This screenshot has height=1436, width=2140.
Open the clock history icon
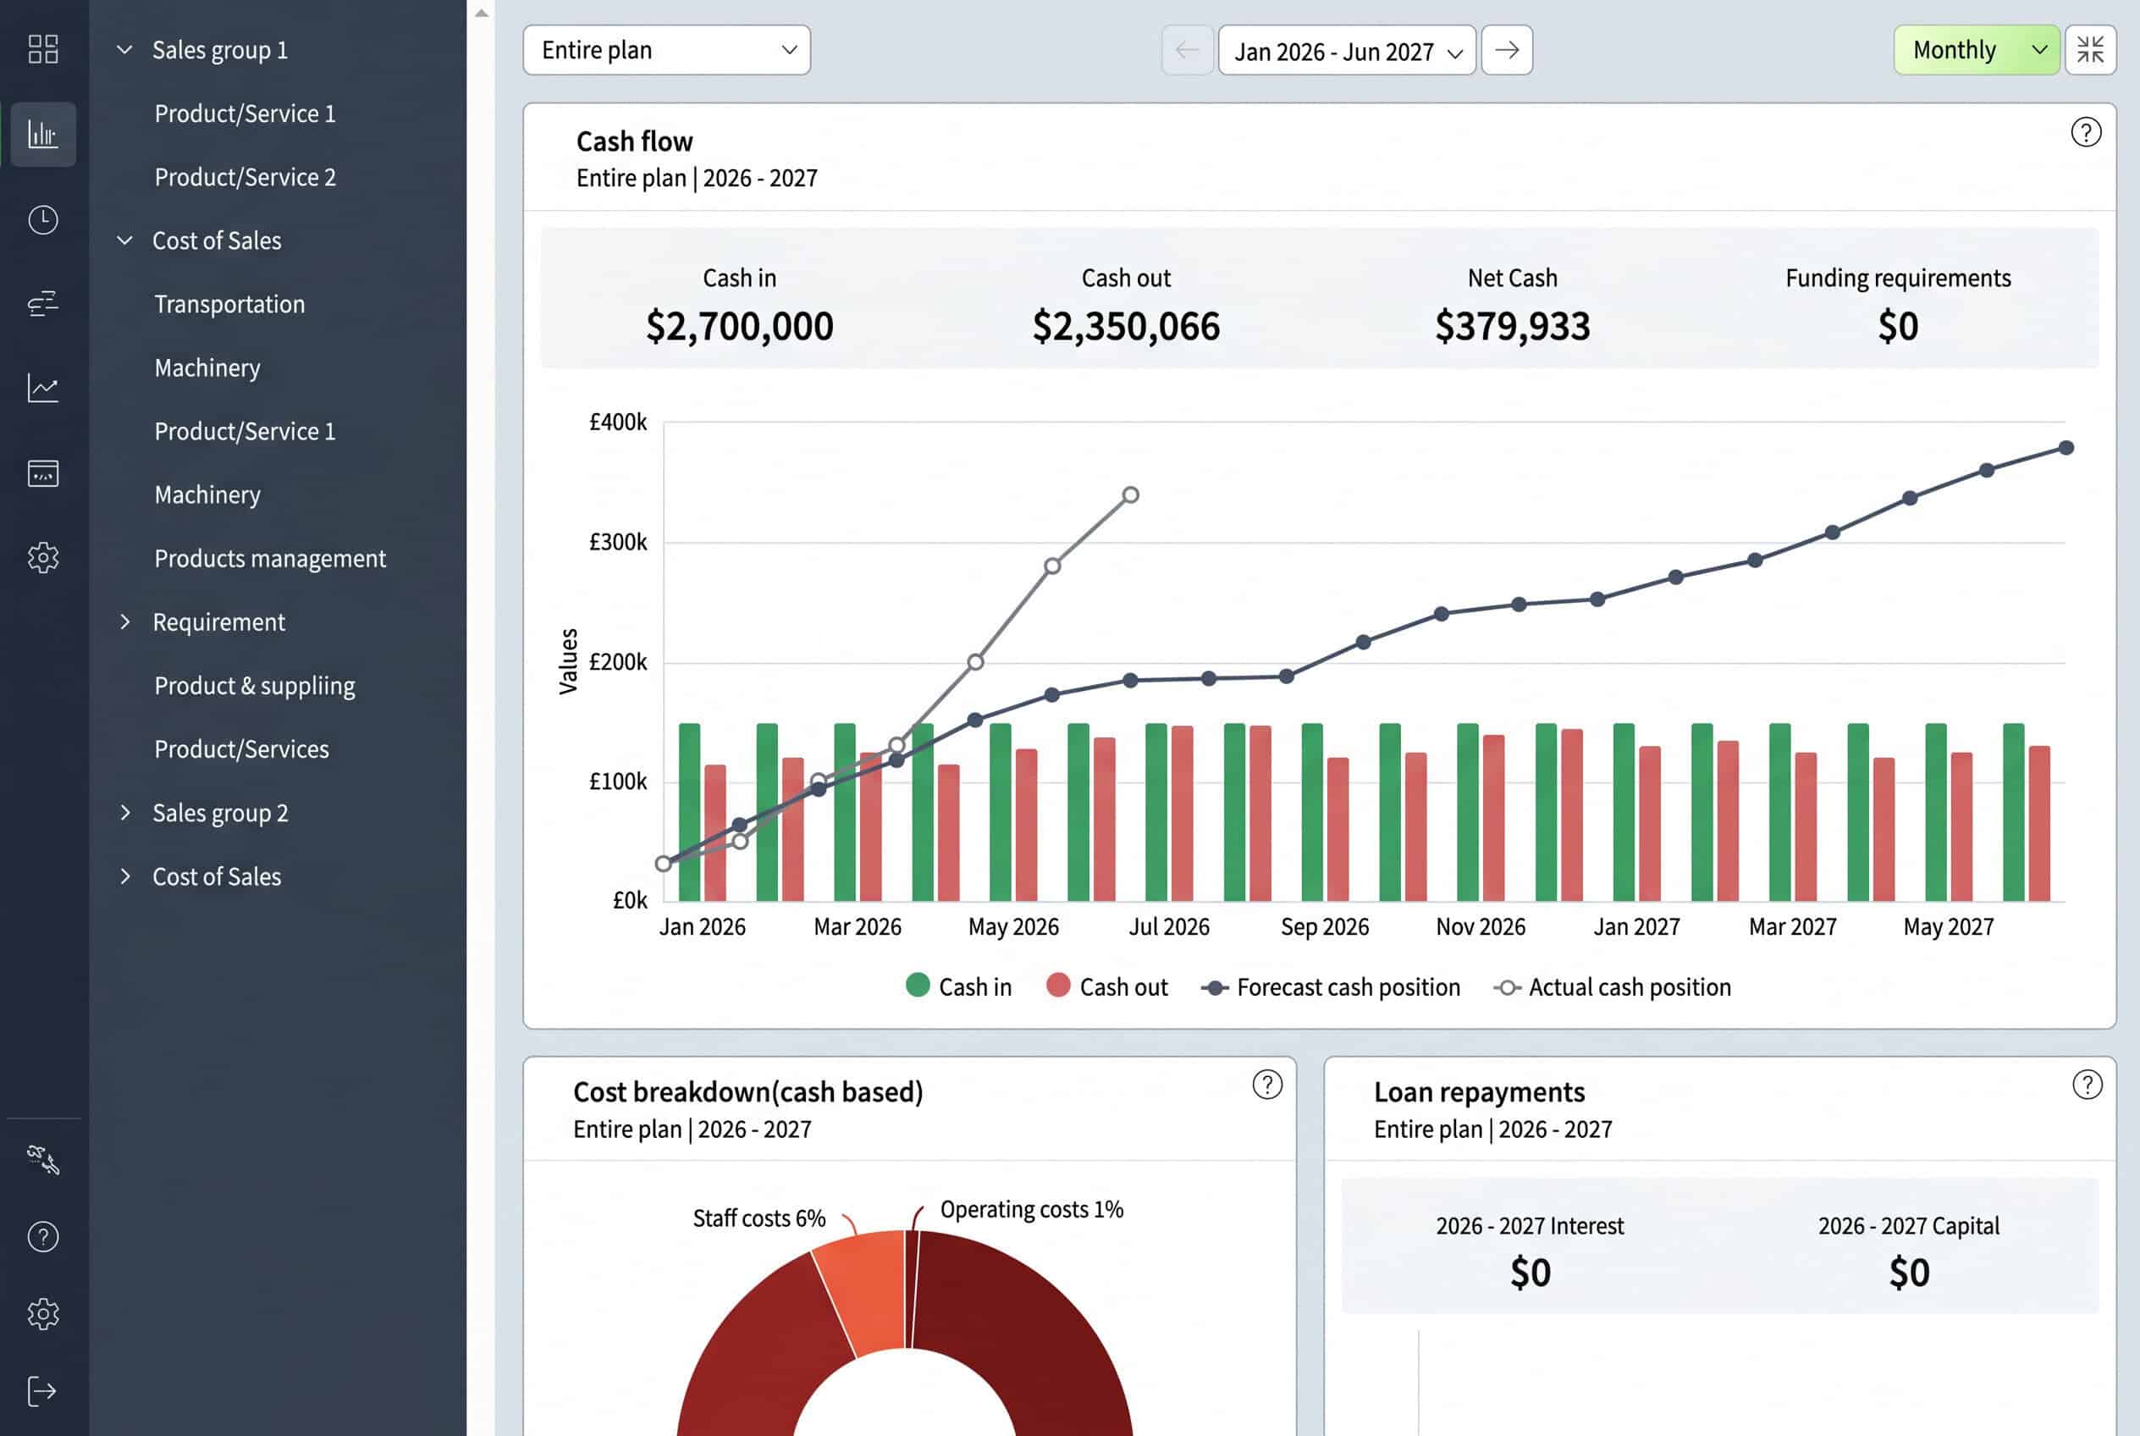pyautogui.click(x=43, y=220)
